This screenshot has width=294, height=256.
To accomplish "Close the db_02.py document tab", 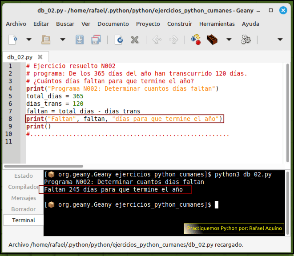I will pyautogui.click(x=40, y=57).
